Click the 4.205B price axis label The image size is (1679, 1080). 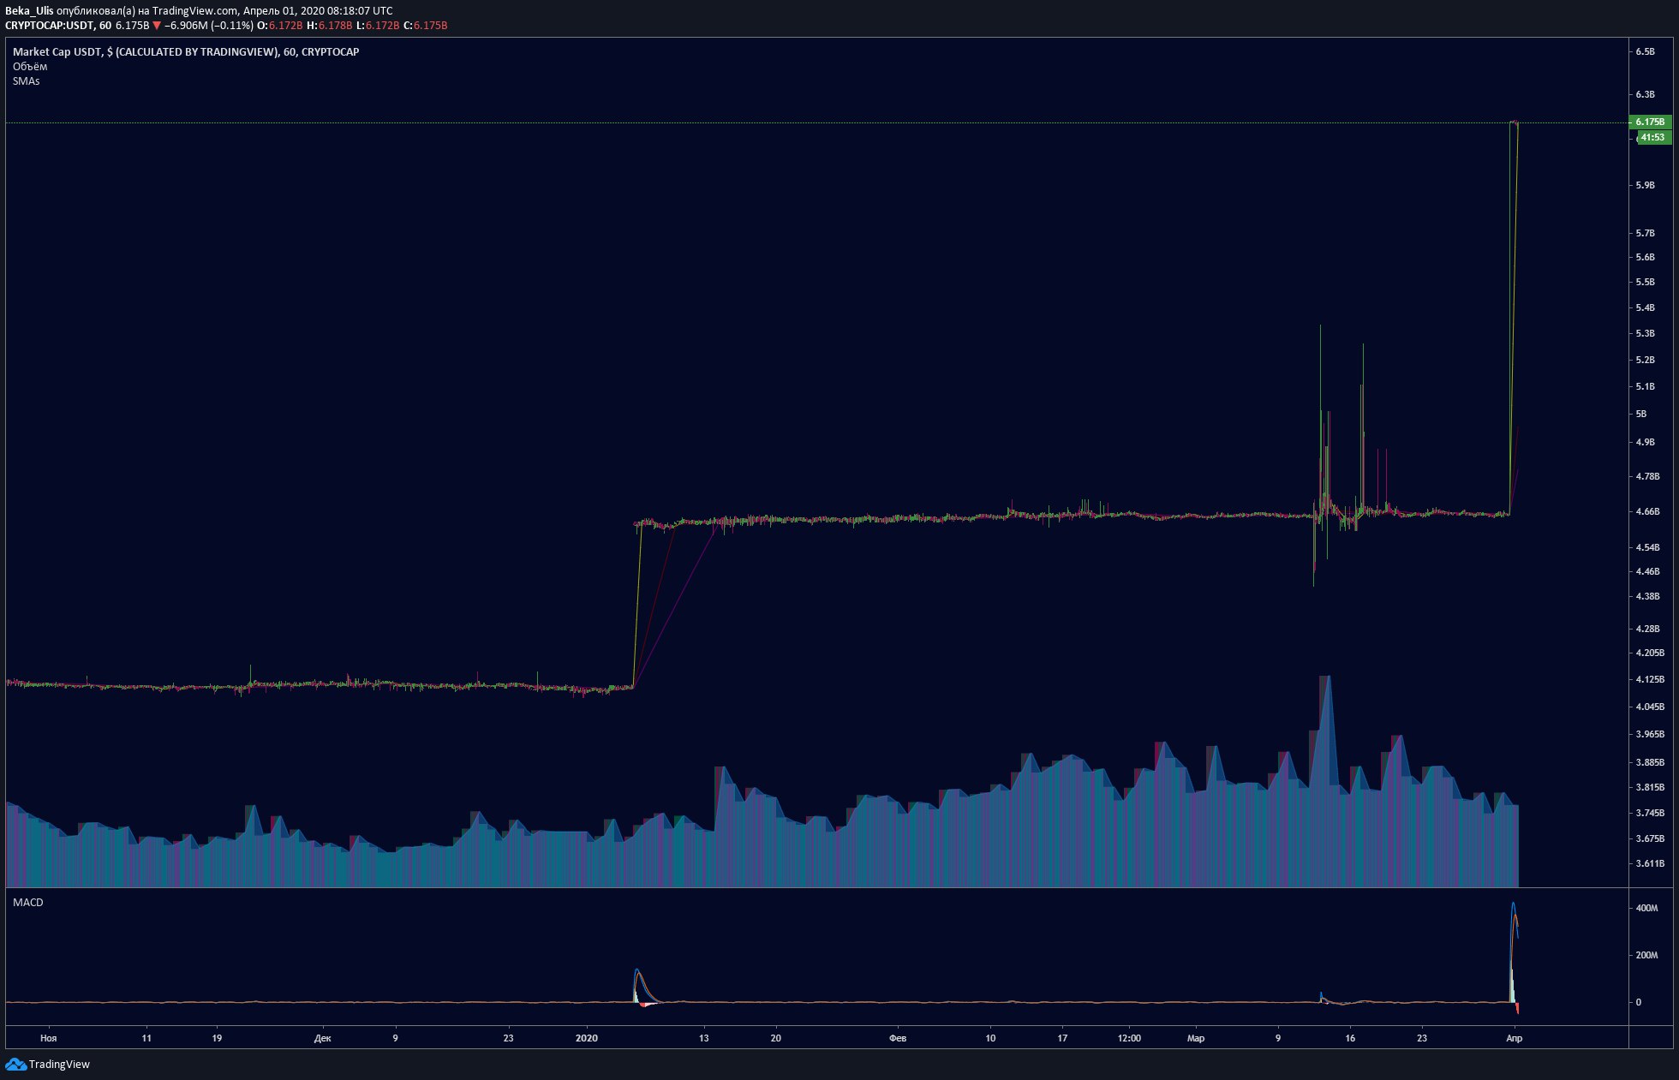[1650, 653]
